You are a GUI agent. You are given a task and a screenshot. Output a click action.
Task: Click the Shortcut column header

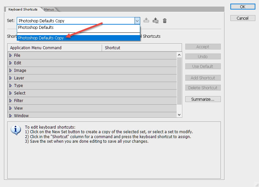(x=142, y=48)
